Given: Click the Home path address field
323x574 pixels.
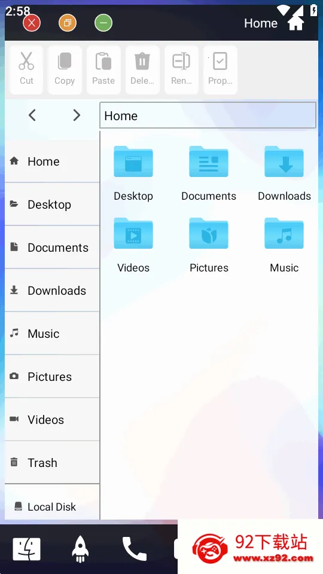Looking at the screenshot, I should [208, 115].
